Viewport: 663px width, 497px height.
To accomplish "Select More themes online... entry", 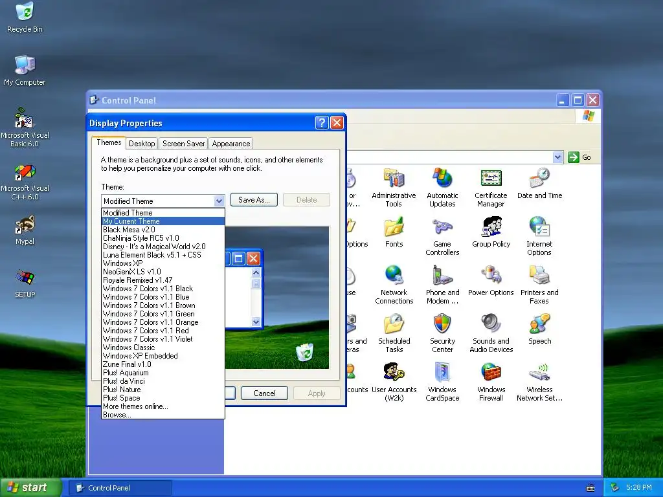I will (x=163, y=406).
